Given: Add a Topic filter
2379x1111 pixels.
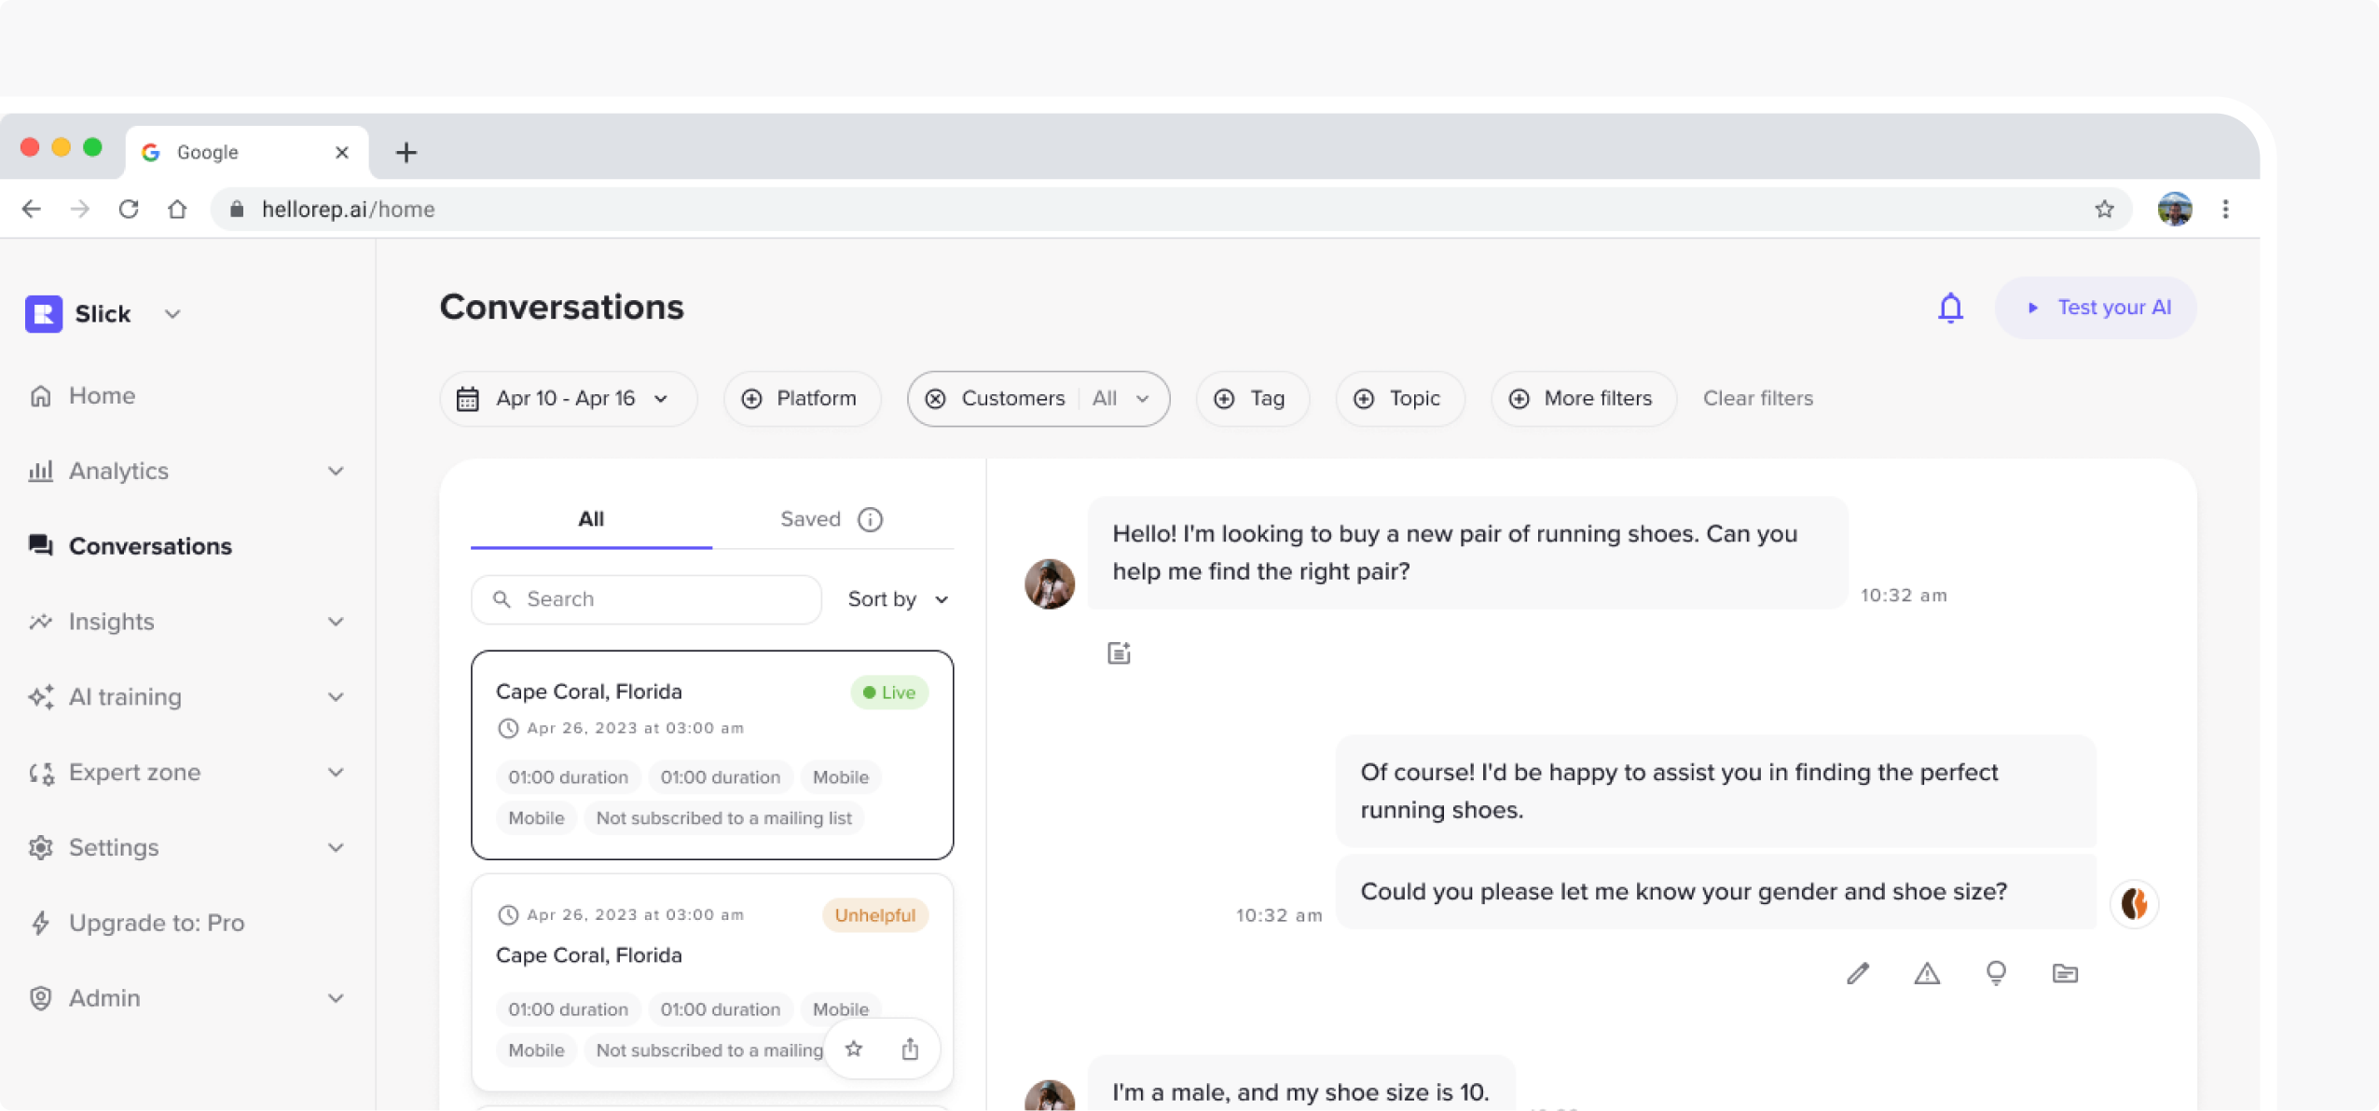Looking at the screenshot, I should point(1400,399).
